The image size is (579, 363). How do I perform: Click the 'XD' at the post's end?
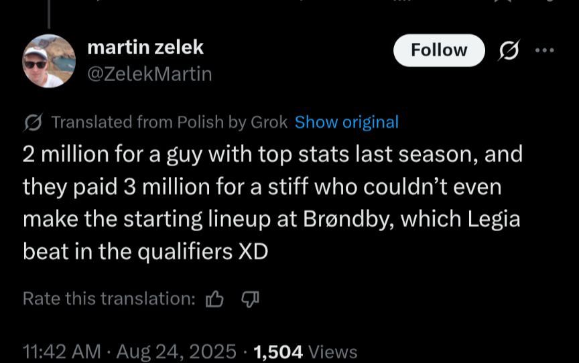pos(253,252)
